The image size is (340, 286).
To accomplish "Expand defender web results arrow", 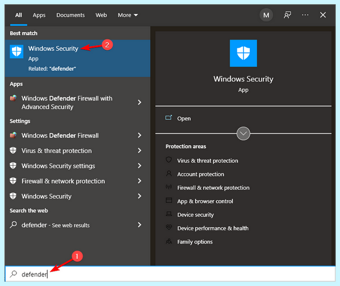I will (139, 225).
